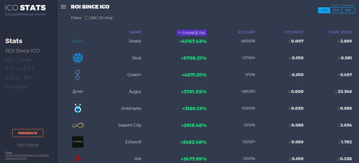Select USD as base currency
359x163 pixels.
(x=324, y=10)
